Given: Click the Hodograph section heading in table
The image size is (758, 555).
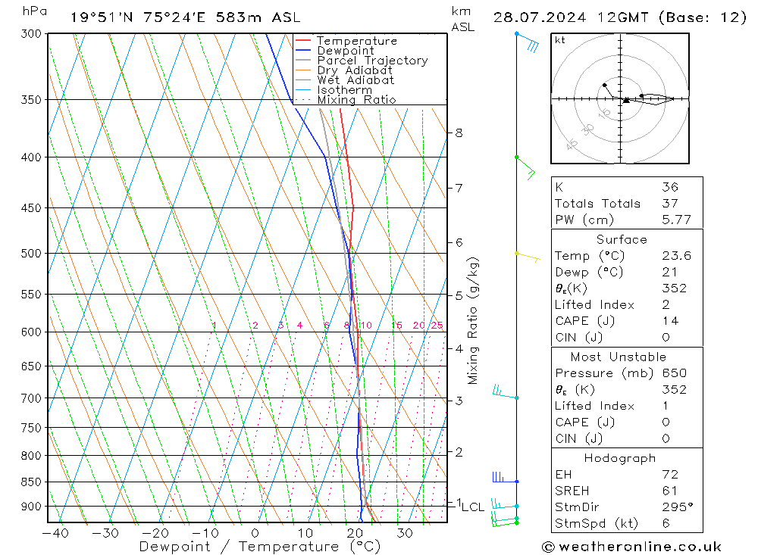Looking at the screenshot, I should [x=620, y=458].
